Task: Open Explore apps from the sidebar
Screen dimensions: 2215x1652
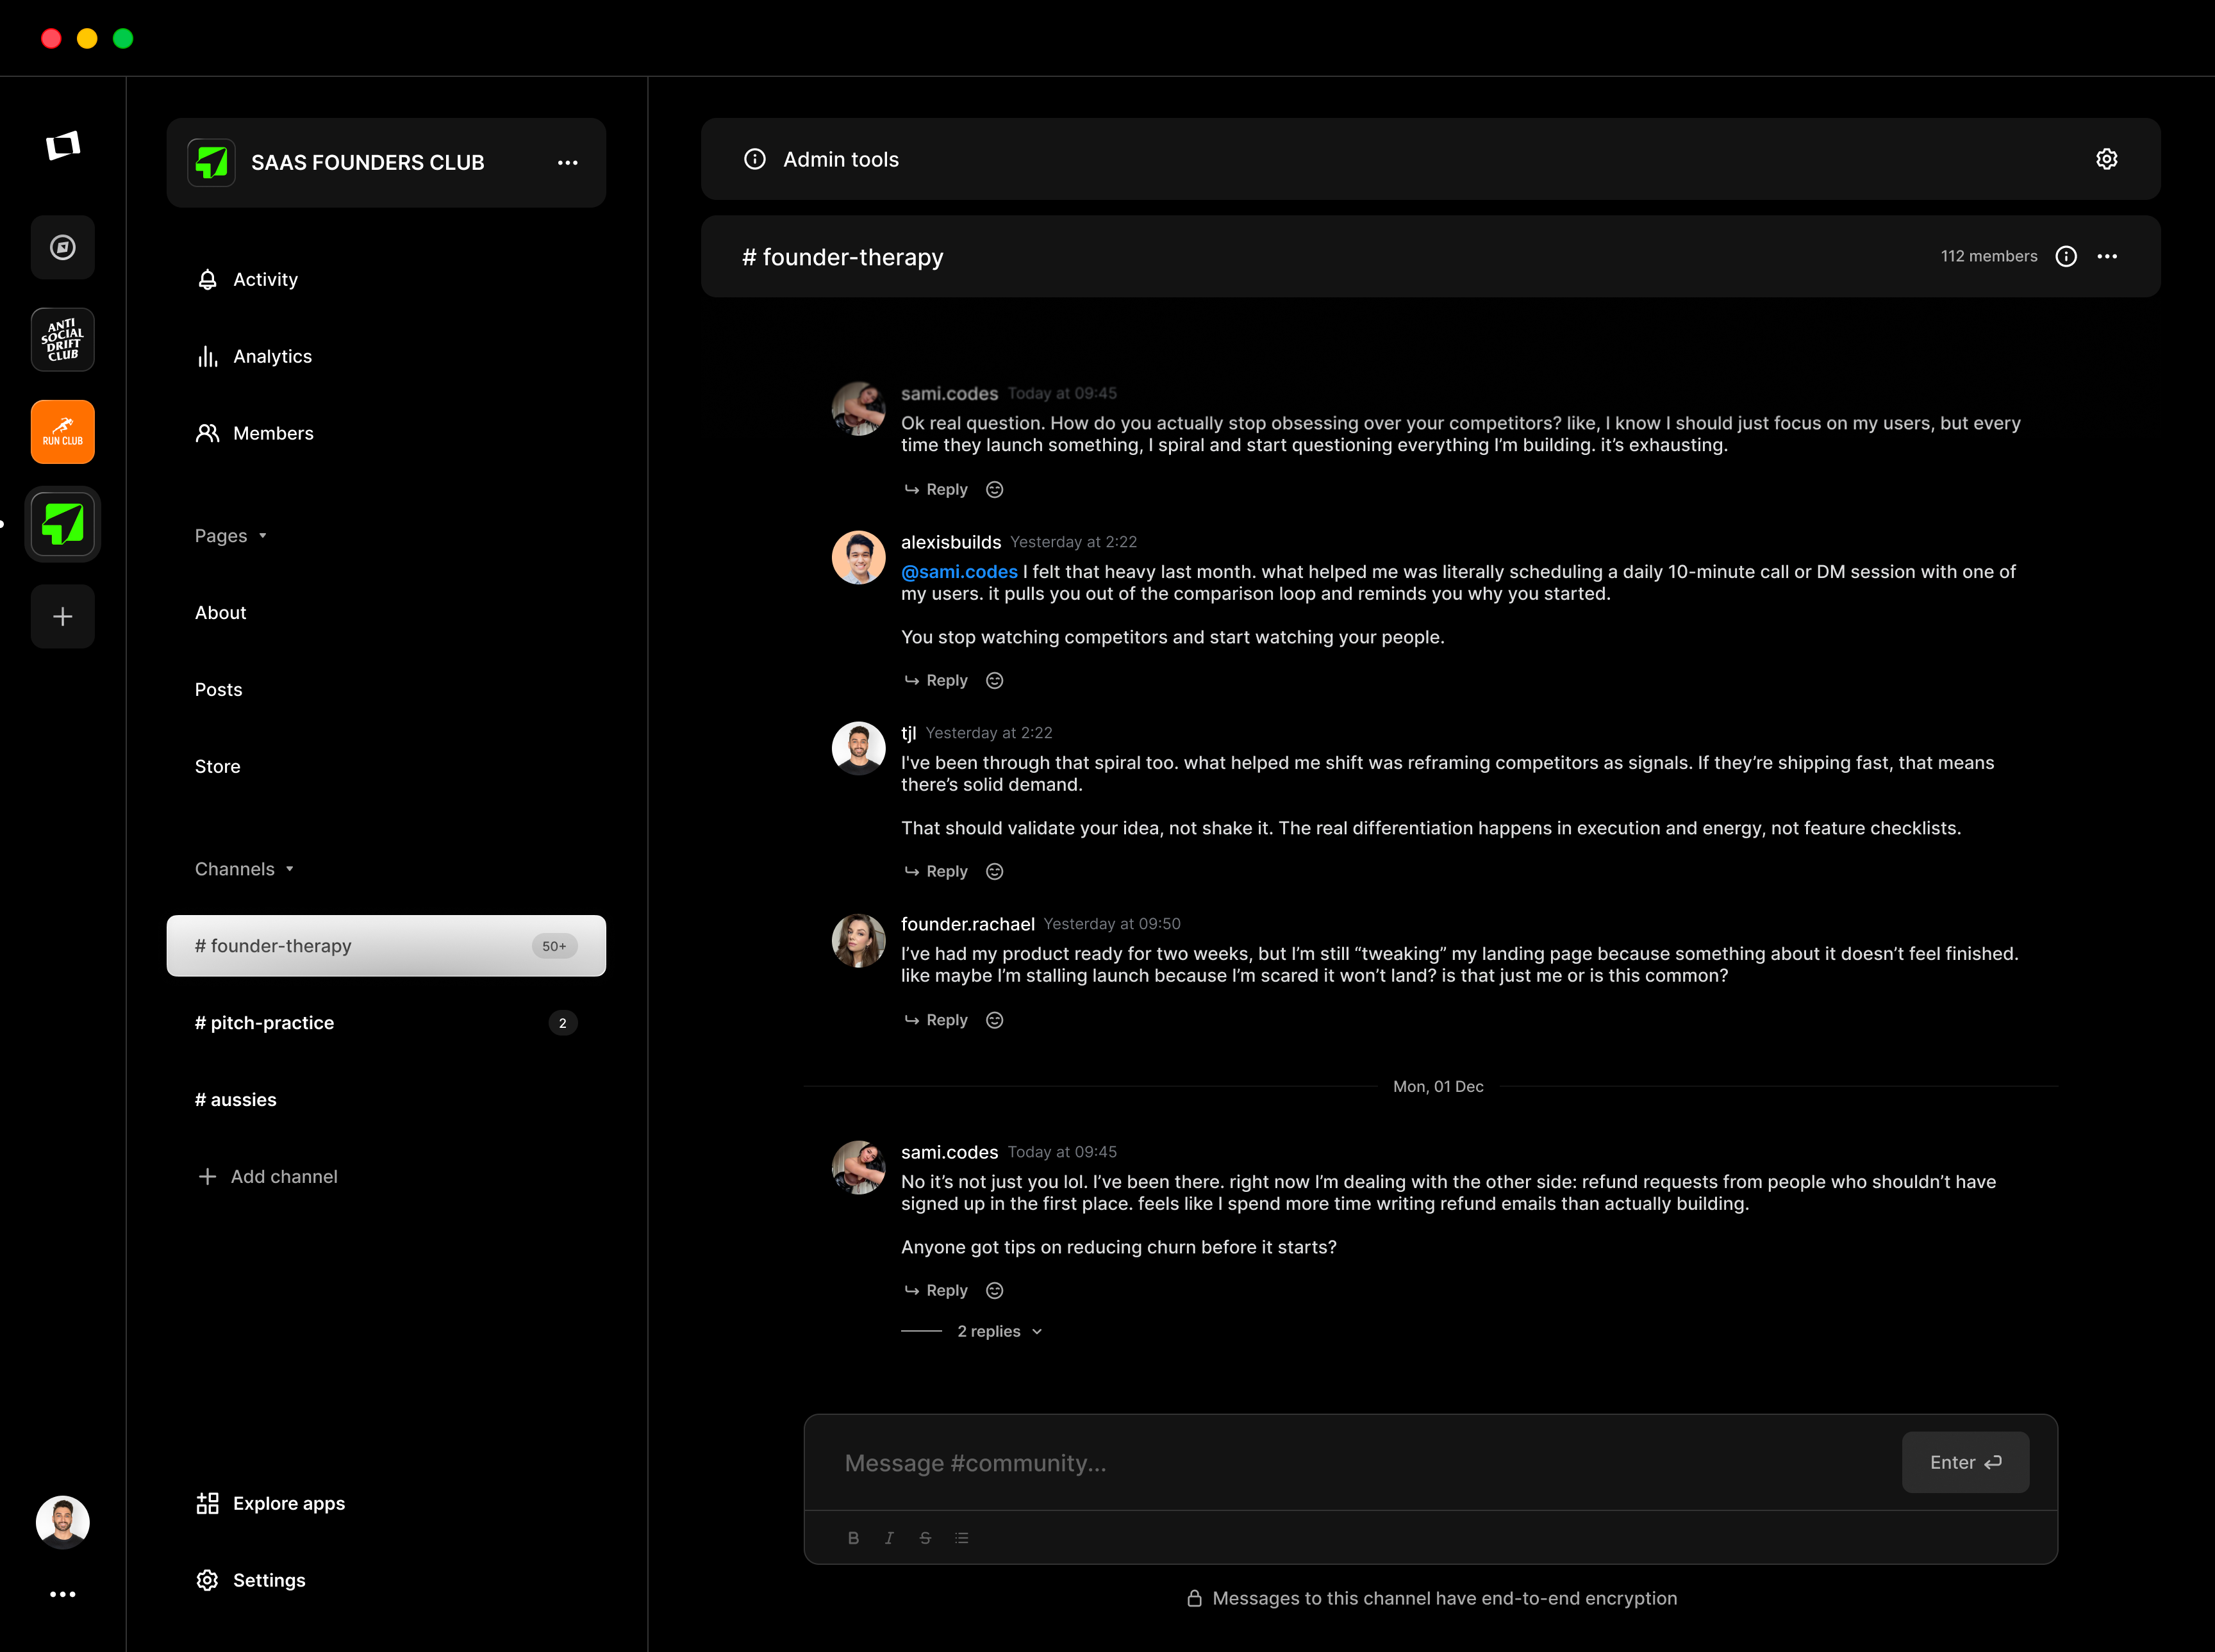Action: pyautogui.click(x=288, y=1503)
